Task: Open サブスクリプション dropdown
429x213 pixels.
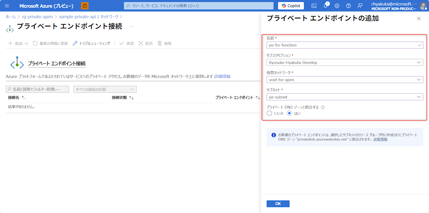Action: [345, 63]
